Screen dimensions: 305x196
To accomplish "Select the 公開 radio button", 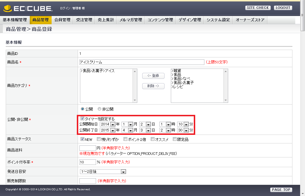I will click(x=83, y=109).
